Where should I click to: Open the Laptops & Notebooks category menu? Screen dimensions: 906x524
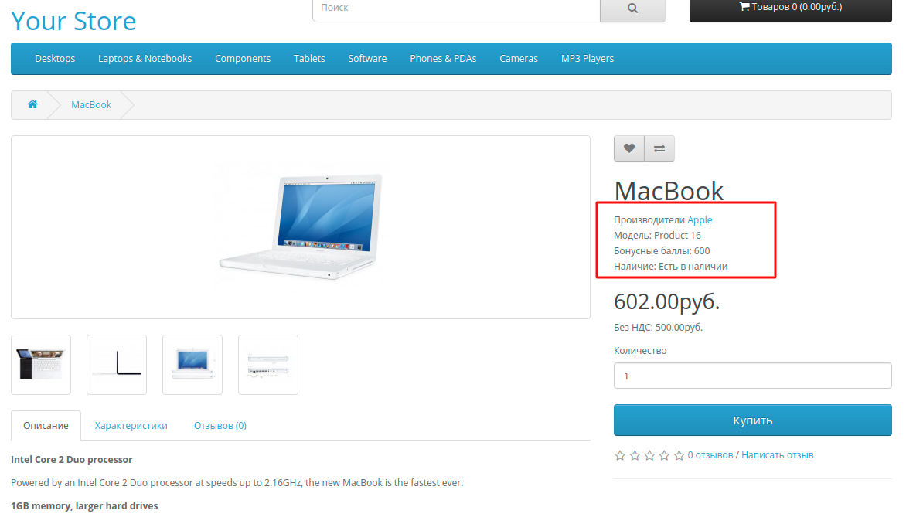(x=145, y=58)
